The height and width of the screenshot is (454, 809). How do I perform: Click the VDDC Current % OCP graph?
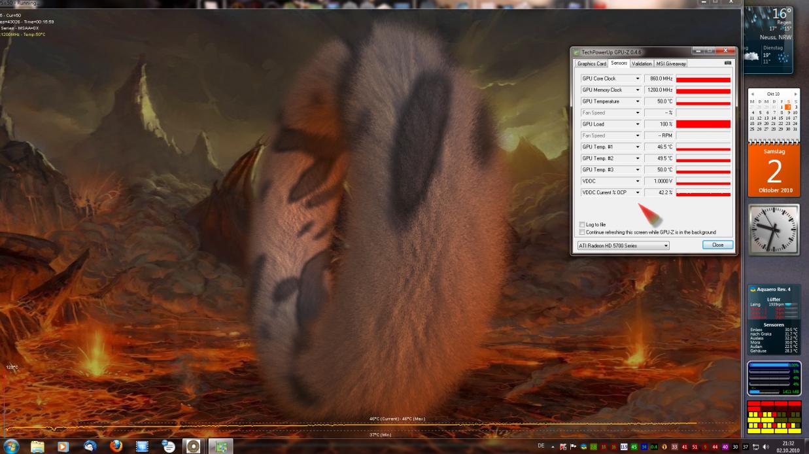tap(703, 193)
